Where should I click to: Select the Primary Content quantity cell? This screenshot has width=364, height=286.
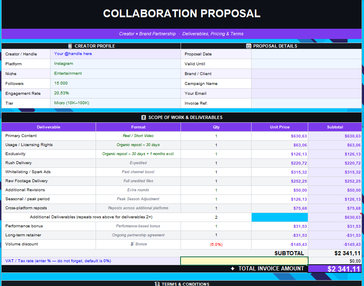coord(216,136)
